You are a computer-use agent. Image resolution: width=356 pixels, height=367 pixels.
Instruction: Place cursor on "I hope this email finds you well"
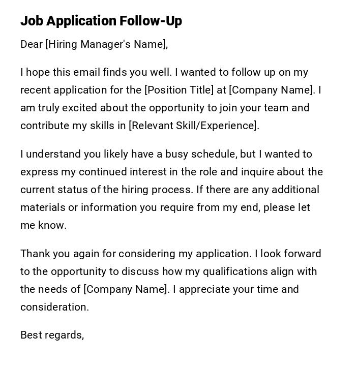(x=86, y=72)
